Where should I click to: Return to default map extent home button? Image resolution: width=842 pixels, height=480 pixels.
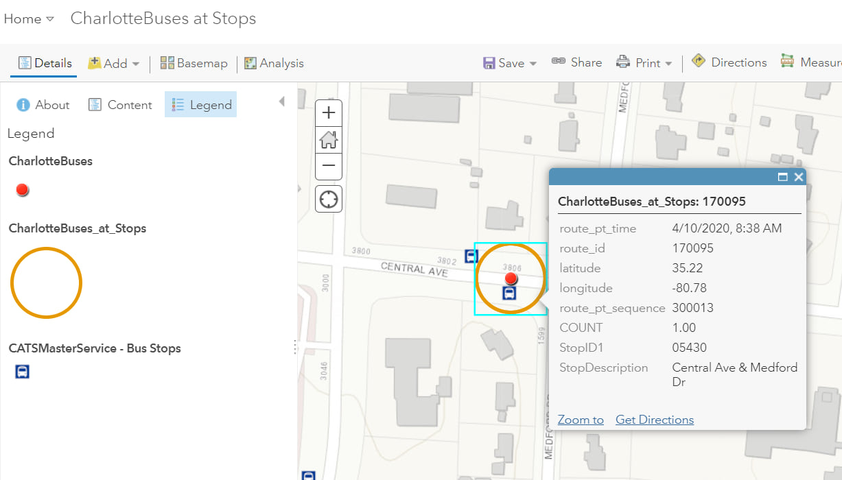pyautogui.click(x=329, y=140)
